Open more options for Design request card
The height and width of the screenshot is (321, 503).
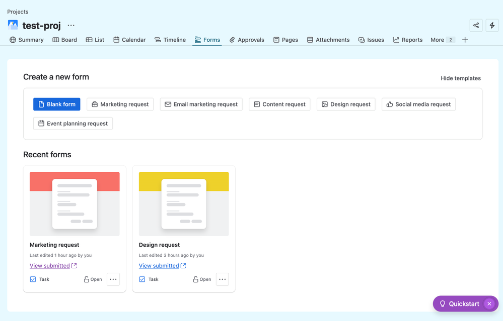pos(223,279)
